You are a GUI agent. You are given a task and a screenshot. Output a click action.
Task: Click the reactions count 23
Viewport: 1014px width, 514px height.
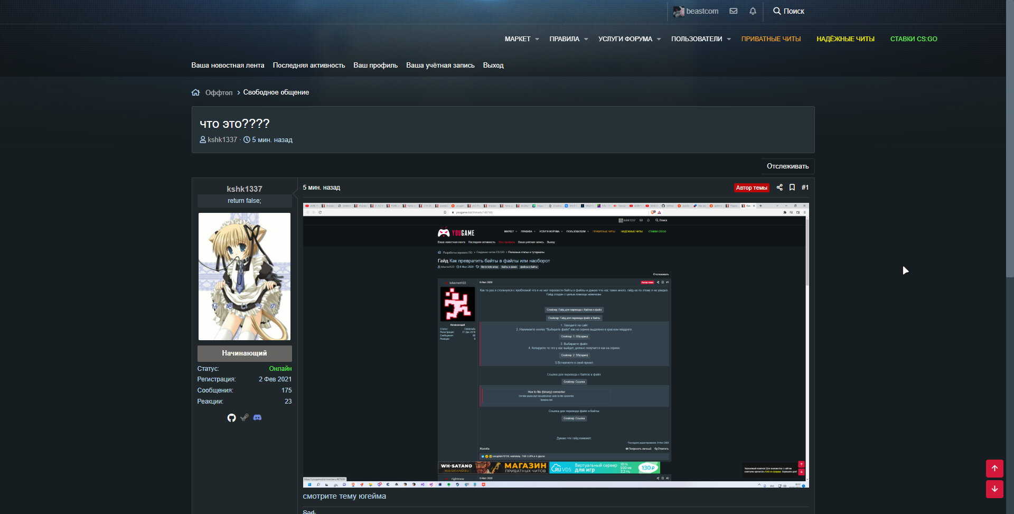click(288, 401)
